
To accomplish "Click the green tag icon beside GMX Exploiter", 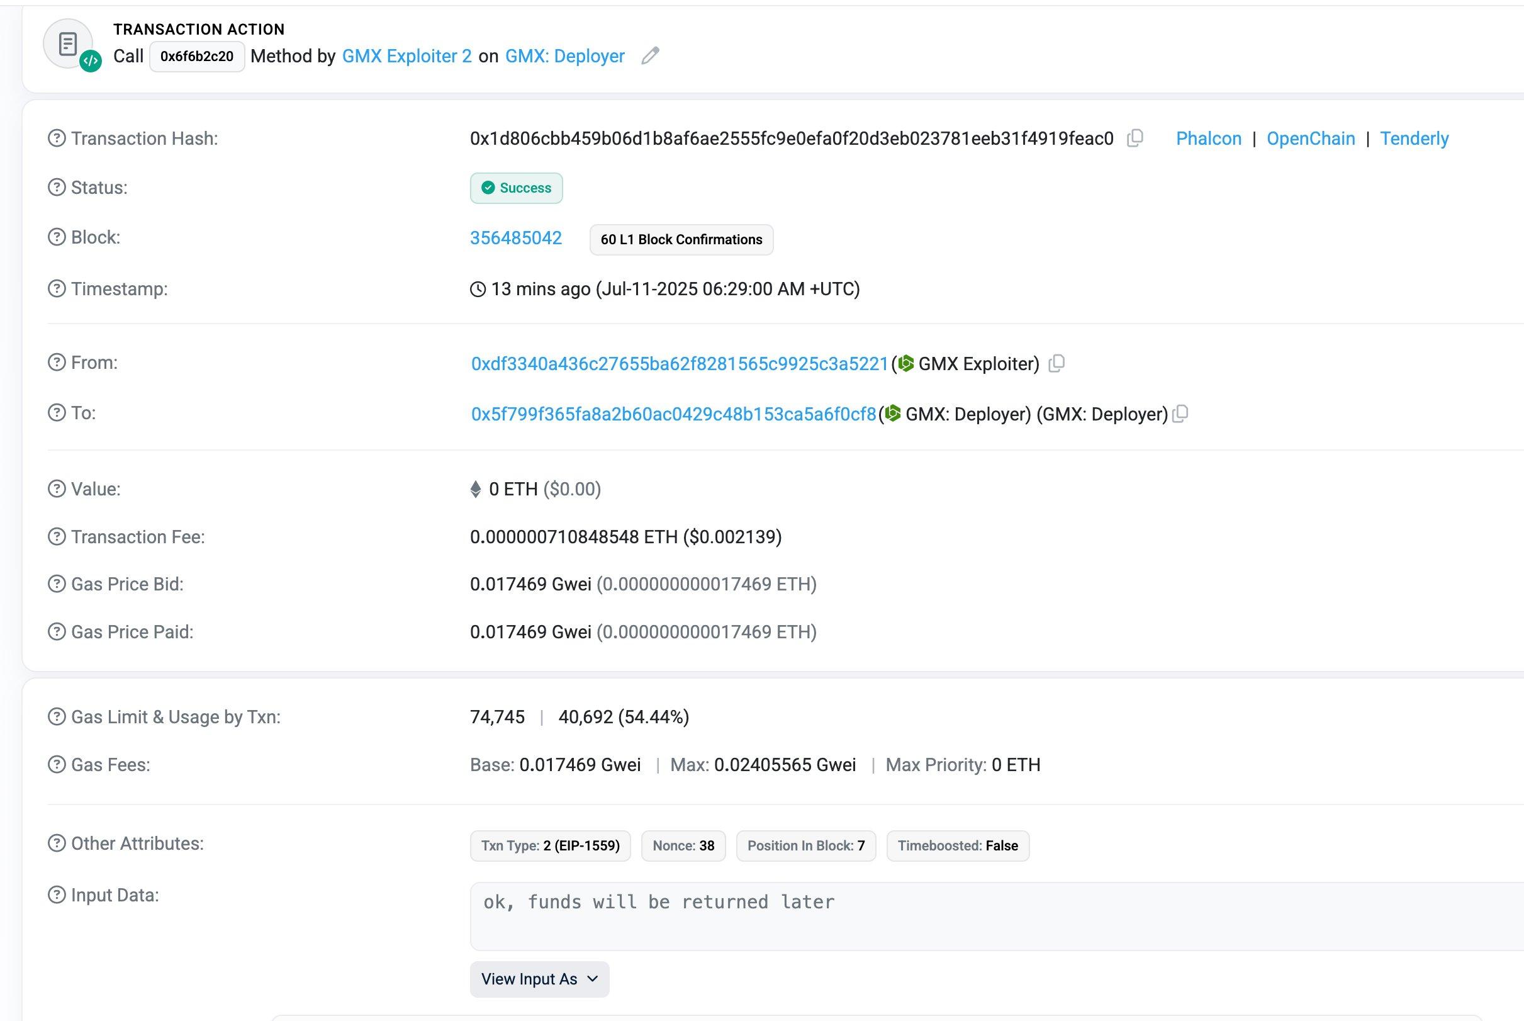I will pyautogui.click(x=906, y=363).
